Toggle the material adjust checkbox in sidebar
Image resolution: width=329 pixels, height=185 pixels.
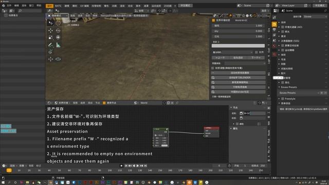tap(213, 68)
